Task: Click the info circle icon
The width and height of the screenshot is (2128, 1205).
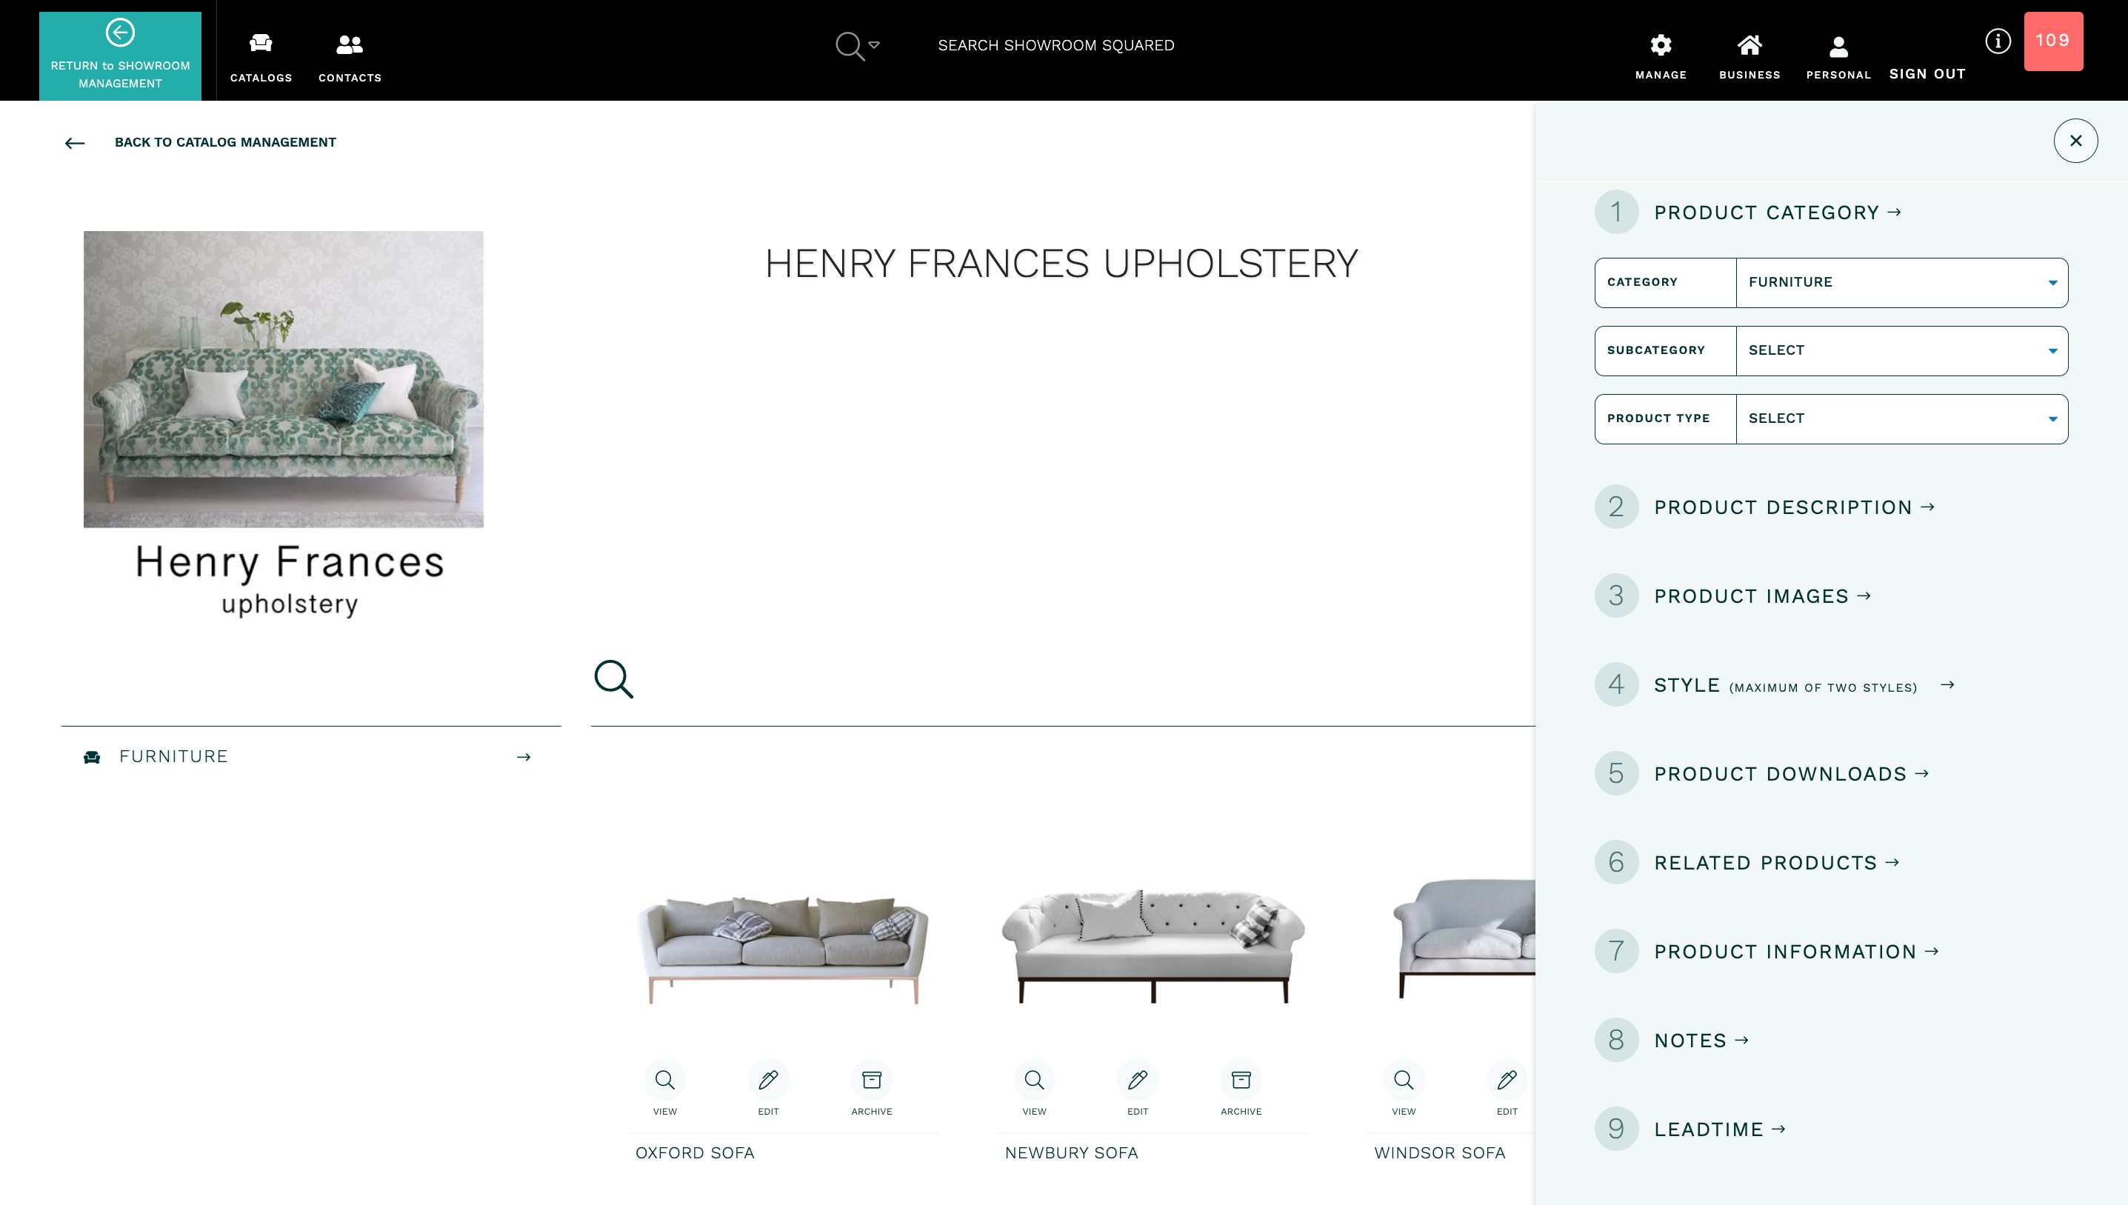Action: (1997, 41)
